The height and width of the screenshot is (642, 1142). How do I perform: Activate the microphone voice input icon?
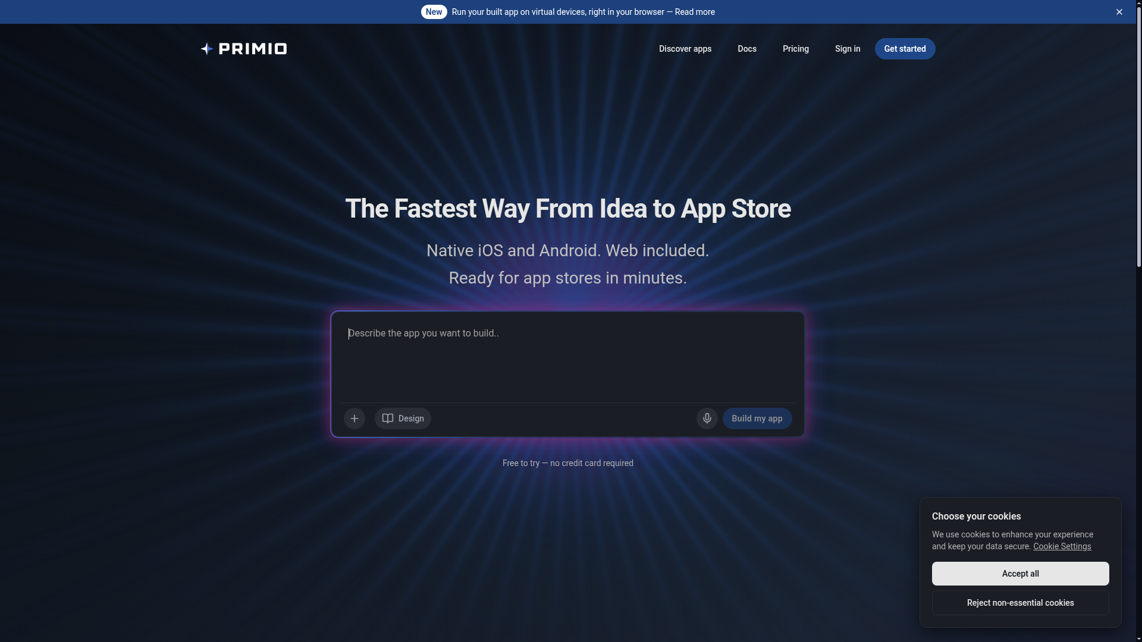coord(707,418)
